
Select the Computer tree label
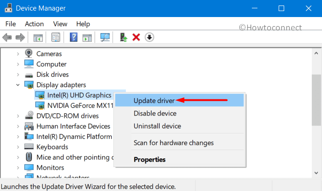51,64
